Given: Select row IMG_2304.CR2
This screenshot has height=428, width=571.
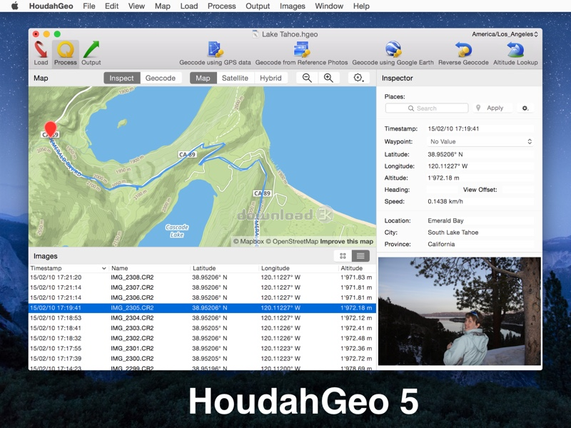Looking at the screenshot, I should point(202,317).
